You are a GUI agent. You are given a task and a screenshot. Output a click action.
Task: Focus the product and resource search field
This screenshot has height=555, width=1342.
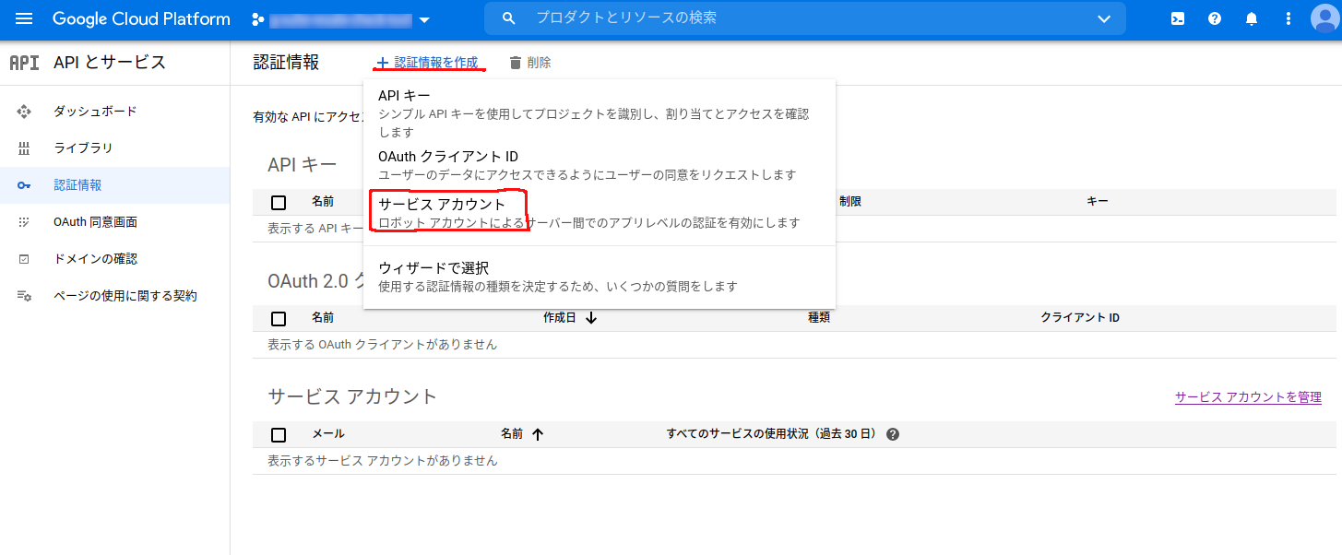click(804, 18)
